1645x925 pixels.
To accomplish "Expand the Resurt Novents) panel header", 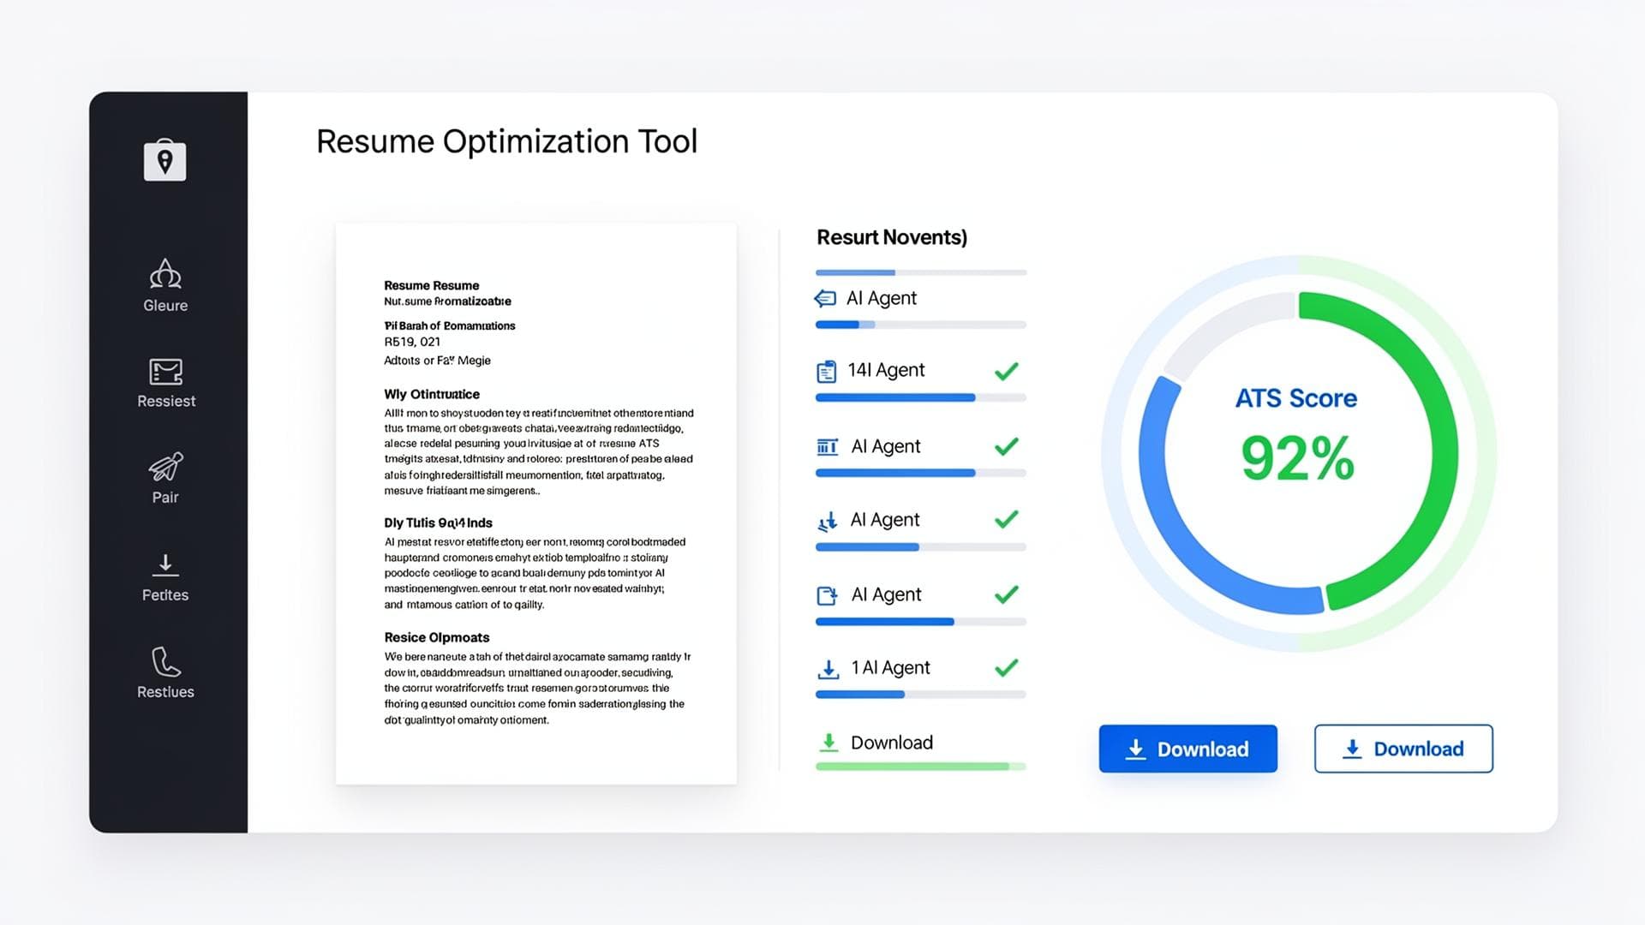I will click(x=891, y=237).
